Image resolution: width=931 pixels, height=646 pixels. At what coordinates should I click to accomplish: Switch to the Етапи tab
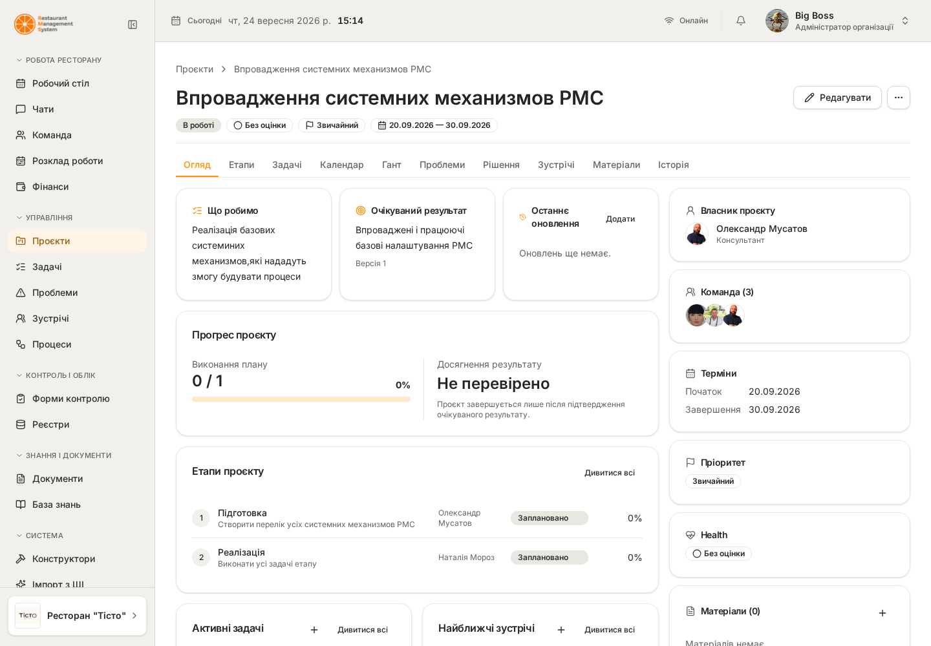pyautogui.click(x=242, y=165)
